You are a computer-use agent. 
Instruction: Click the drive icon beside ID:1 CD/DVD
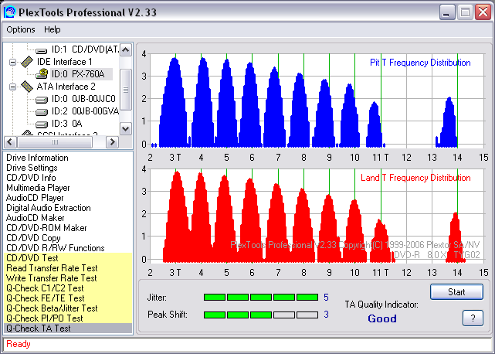coord(42,50)
